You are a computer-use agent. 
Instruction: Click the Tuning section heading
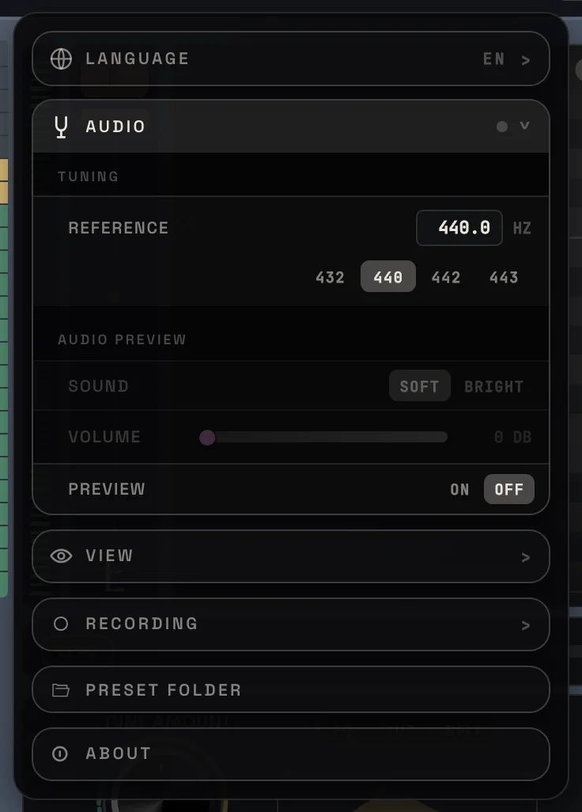[x=89, y=176]
